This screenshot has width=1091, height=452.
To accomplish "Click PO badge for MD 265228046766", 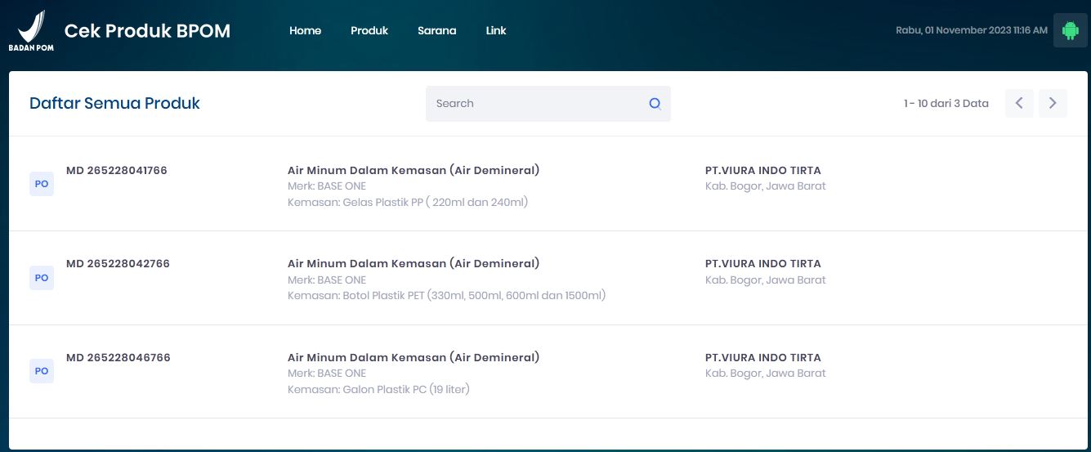I will 42,371.
